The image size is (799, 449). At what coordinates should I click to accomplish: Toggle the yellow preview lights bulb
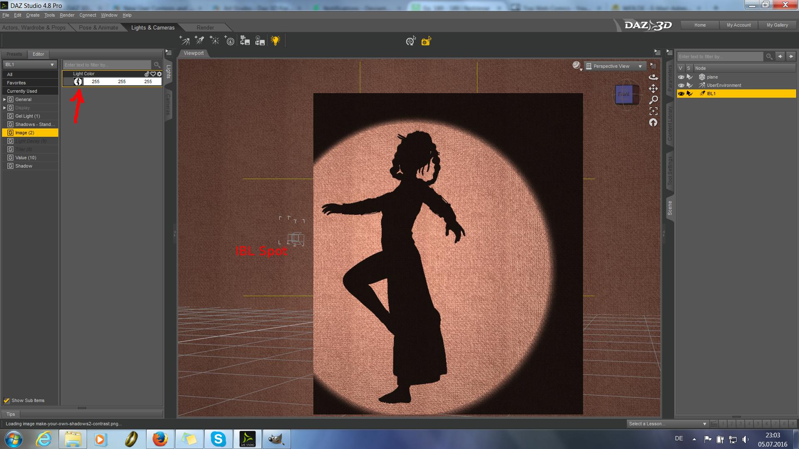pos(275,41)
